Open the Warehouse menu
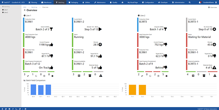This screenshot has width=219, height=110. (x=46, y=2)
